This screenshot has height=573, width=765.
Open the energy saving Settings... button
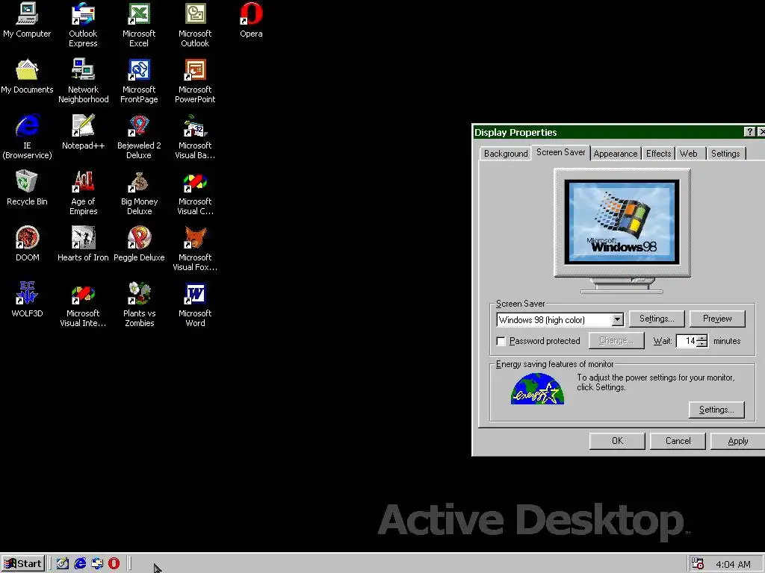[716, 410]
